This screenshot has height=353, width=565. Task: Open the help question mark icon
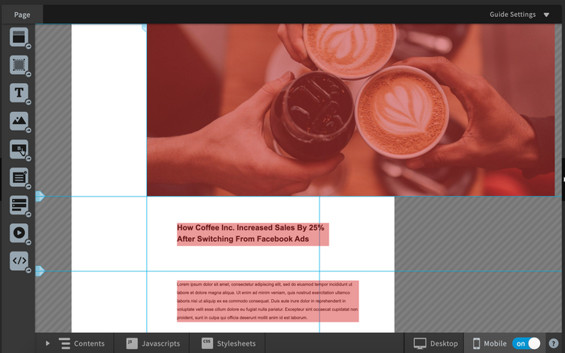[554, 343]
